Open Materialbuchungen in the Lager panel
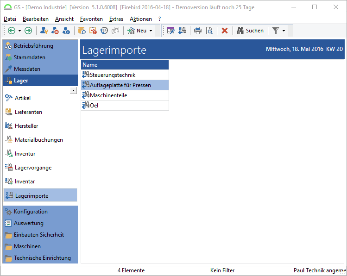 coord(34,140)
